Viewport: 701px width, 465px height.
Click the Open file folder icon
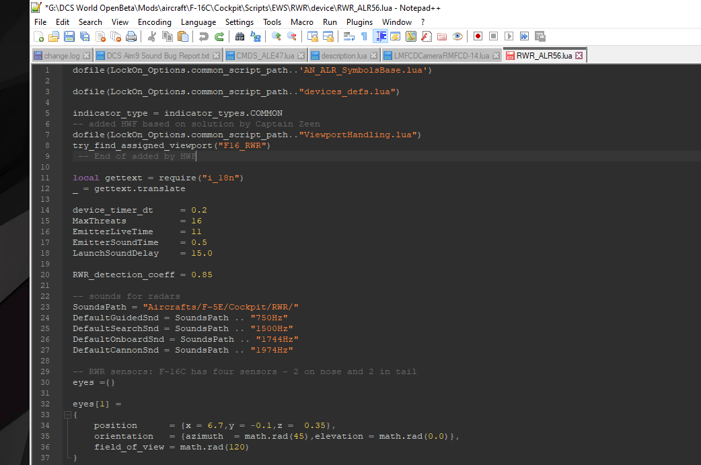(x=54, y=36)
